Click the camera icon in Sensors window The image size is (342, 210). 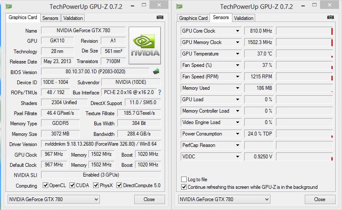tap(331, 17)
